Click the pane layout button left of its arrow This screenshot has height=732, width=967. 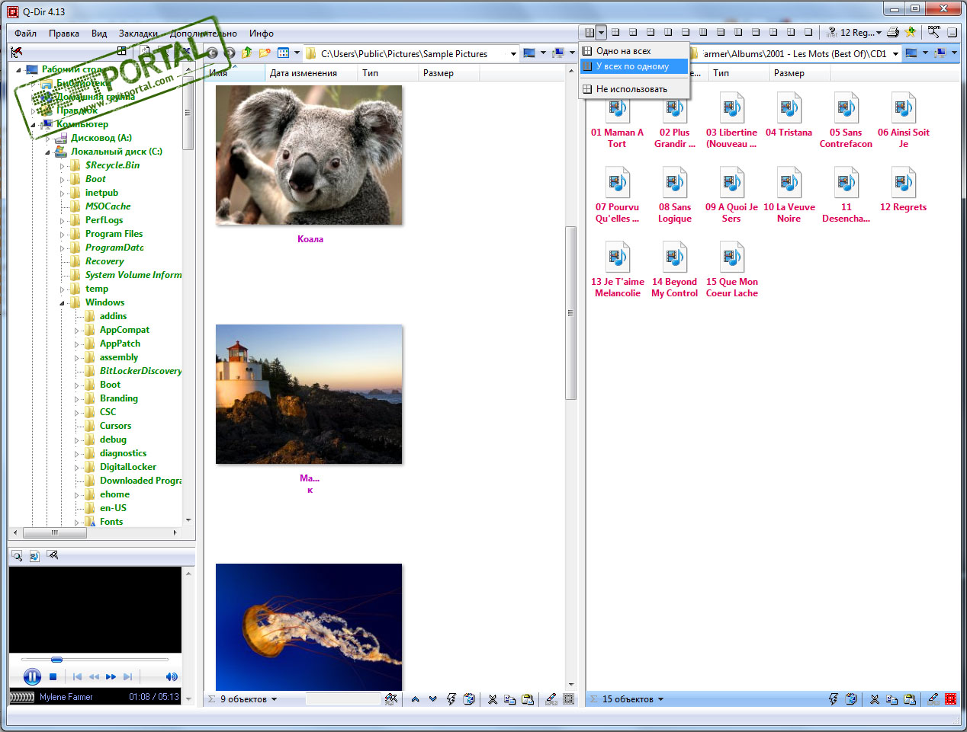[x=589, y=32]
